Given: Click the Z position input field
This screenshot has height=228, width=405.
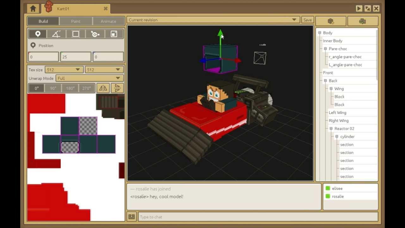Looking at the screenshot, I should point(108,57).
